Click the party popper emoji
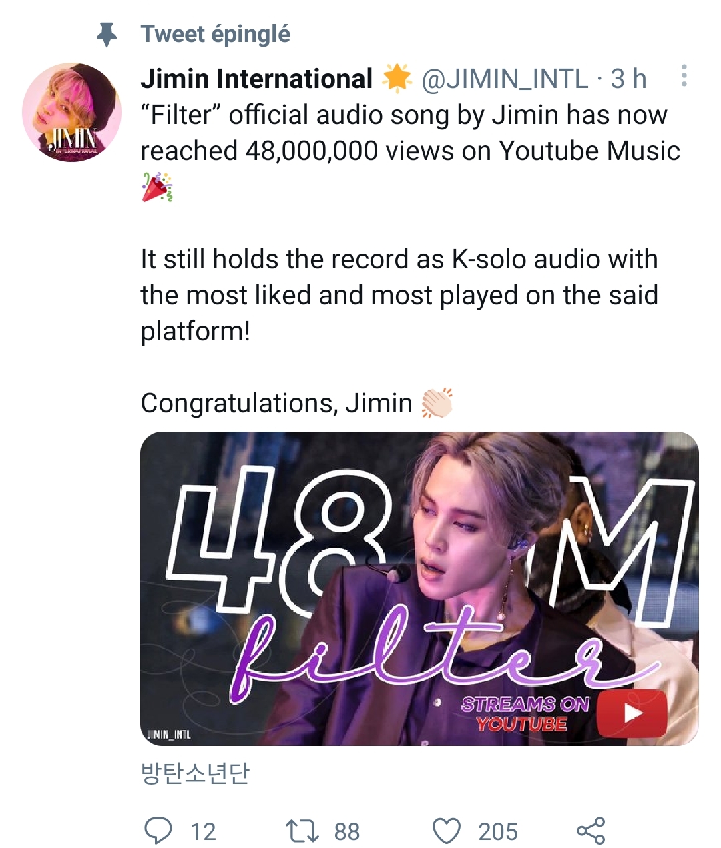The image size is (721, 848). [158, 187]
